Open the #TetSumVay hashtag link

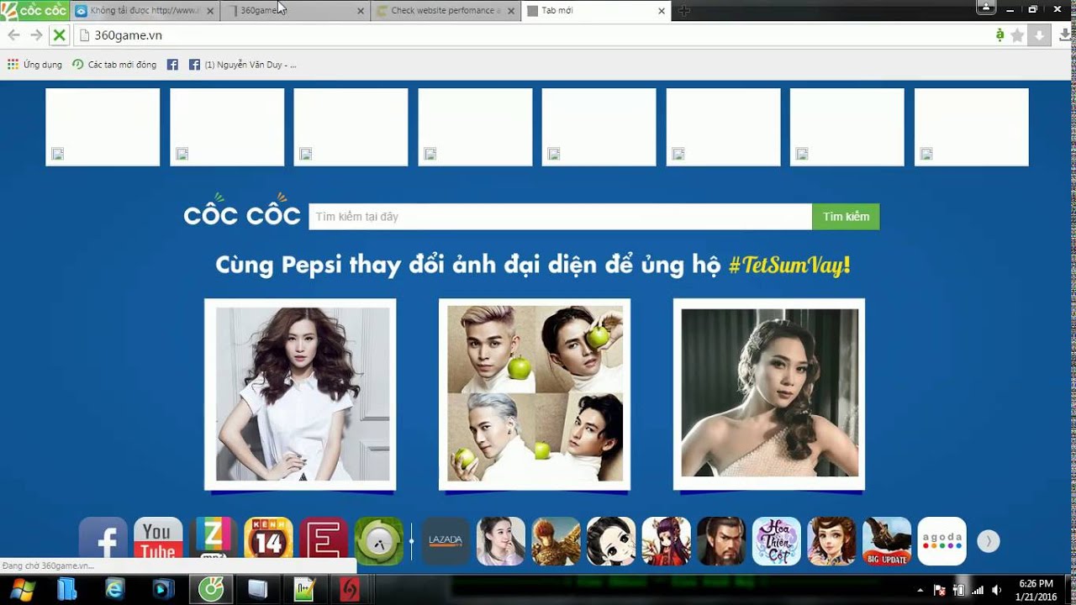(x=789, y=266)
